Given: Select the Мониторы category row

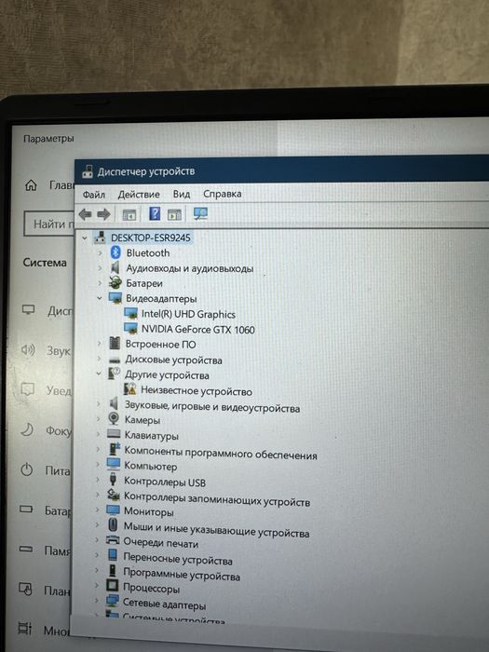Looking at the screenshot, I should pos(148,512).
